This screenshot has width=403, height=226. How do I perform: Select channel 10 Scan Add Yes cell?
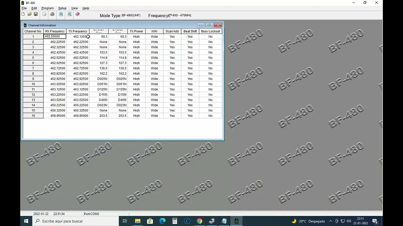(x=172, y=84)
